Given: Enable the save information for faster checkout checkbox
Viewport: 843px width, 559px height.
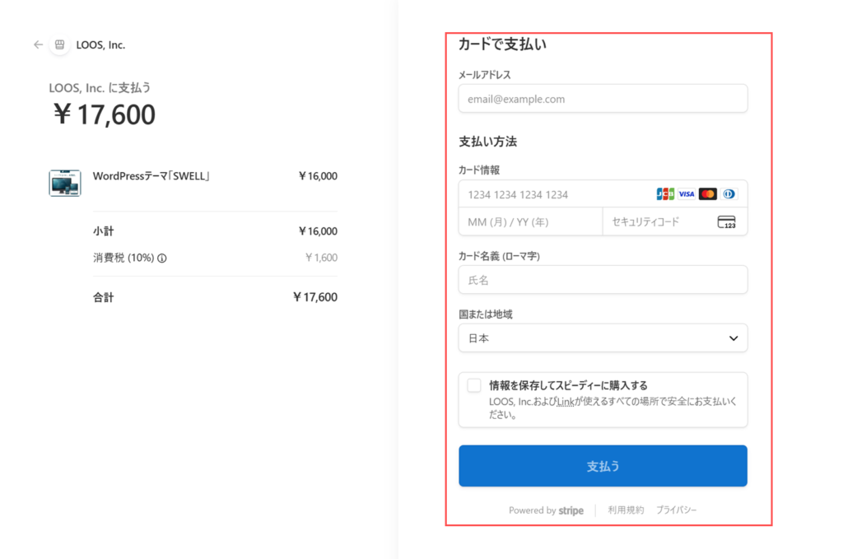Looking at the screenshot, I should [x=474, y=385].
